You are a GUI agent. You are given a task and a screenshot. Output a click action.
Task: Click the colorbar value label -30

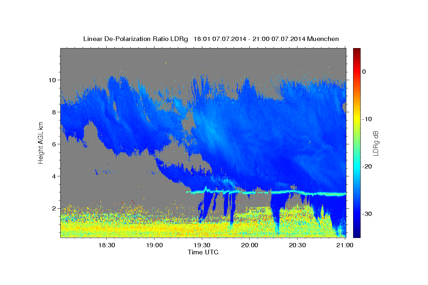[x=367, y=214]
